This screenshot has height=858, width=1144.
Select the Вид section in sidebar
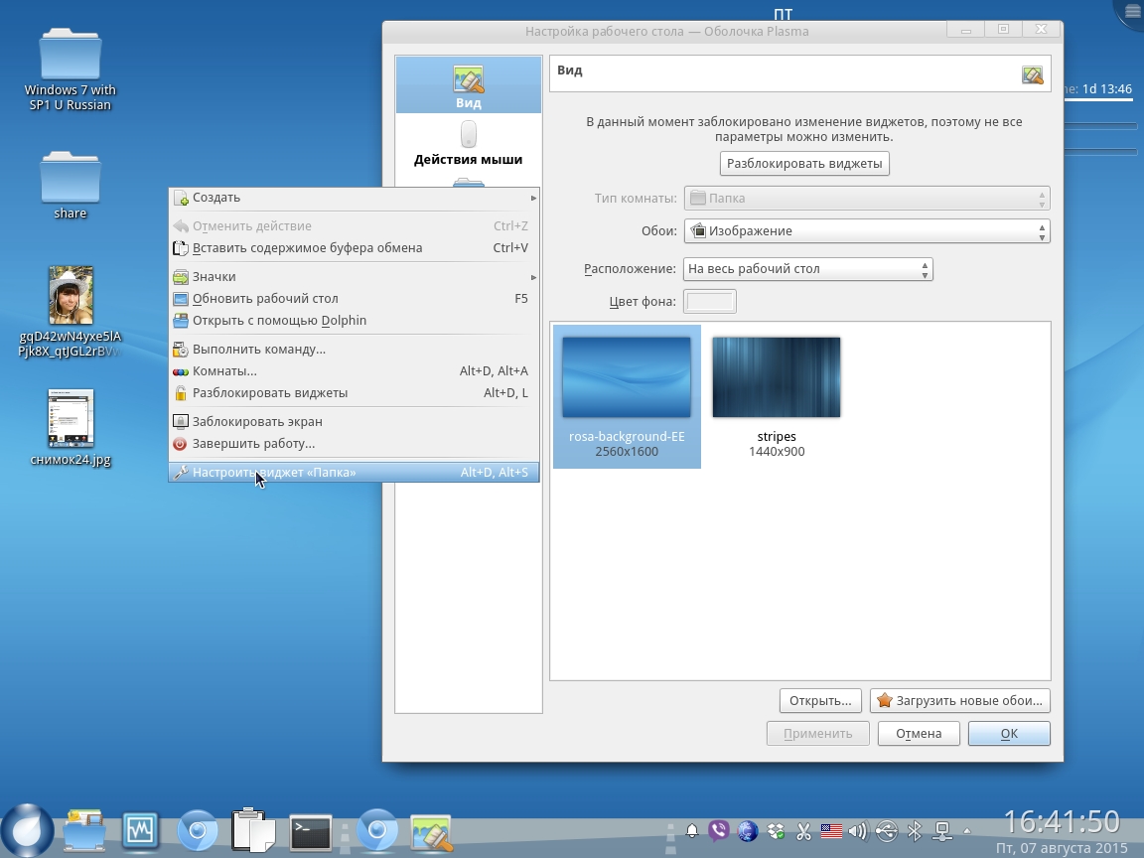tap(469, 86)
